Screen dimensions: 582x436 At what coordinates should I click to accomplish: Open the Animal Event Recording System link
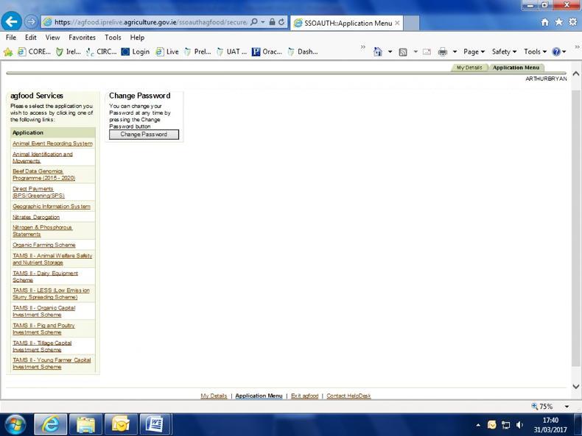(x=52, y=143)
